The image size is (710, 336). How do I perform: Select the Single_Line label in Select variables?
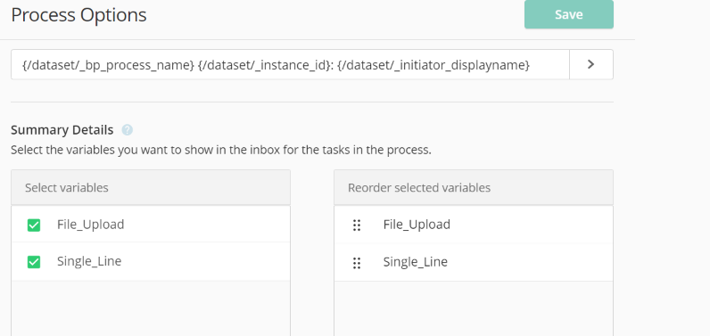click(89, 261)
